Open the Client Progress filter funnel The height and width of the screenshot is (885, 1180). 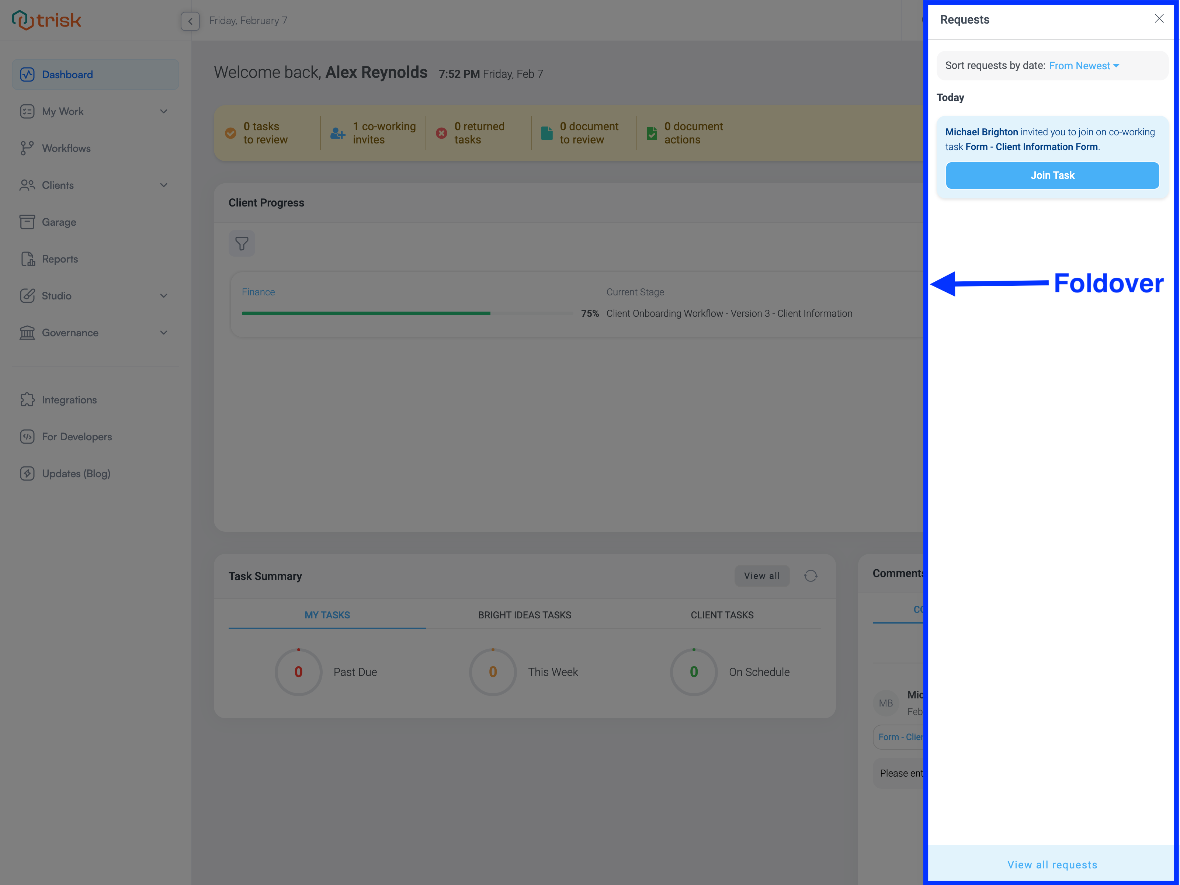point(242,243)
